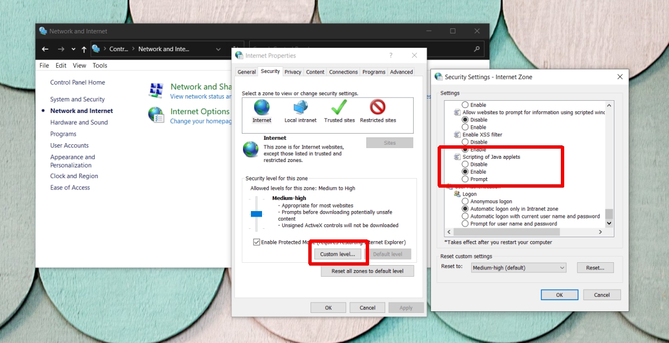This screenshot has width=669, height=343.
Task: Open User Accounts link
Action: (70, 145)
